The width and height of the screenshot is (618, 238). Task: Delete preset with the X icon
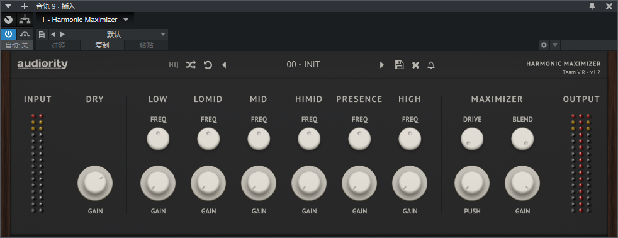coord(415,65)
